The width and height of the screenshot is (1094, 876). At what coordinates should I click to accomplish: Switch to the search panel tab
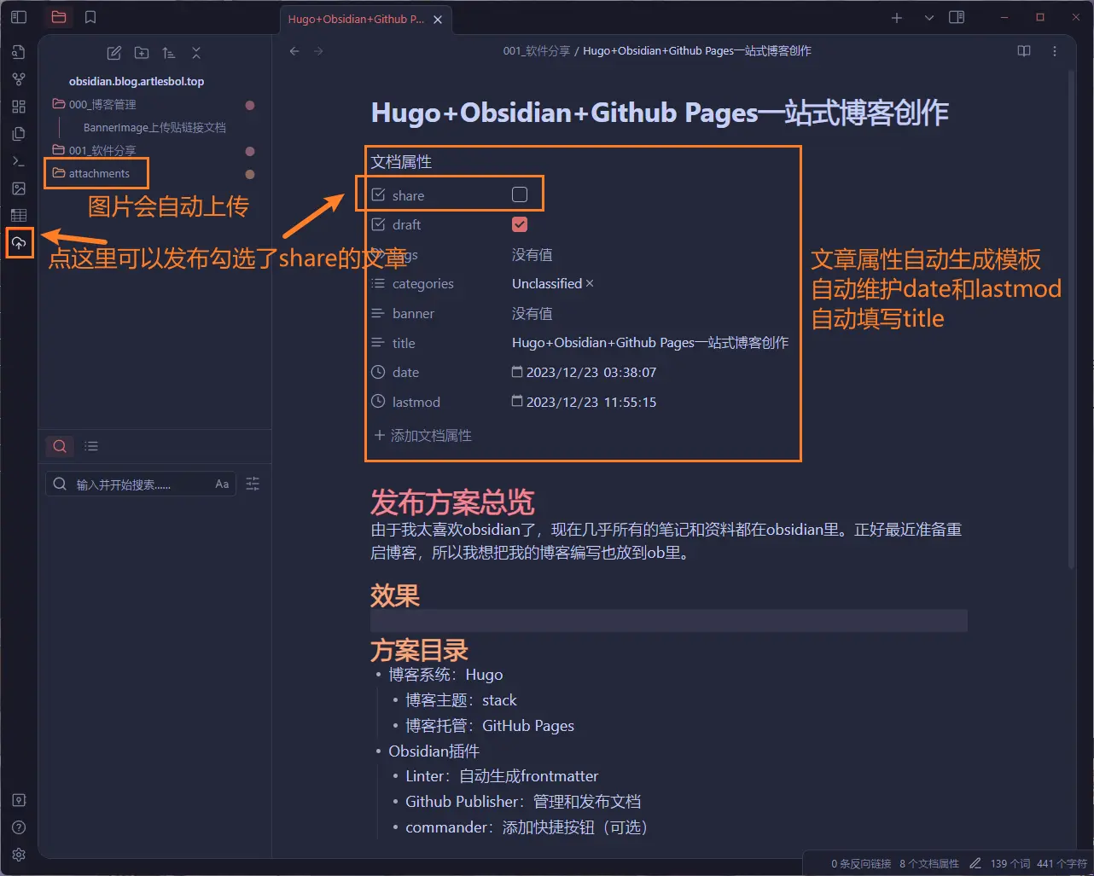click(60, 446)
